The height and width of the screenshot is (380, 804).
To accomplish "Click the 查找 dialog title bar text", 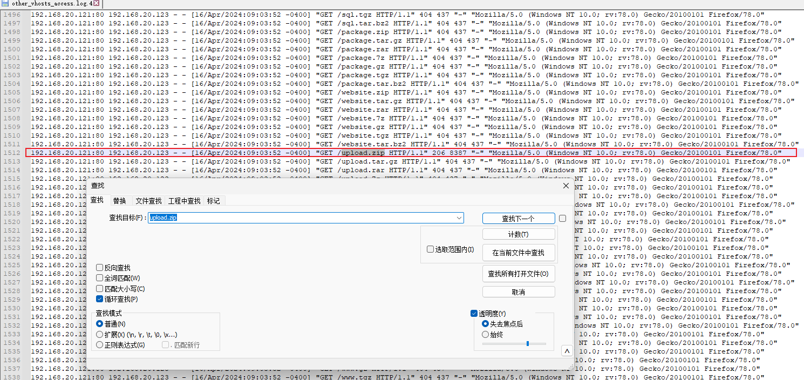I will pyautogui.click(x=98, y=186).
